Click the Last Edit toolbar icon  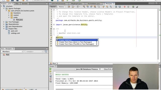point(69,7)
